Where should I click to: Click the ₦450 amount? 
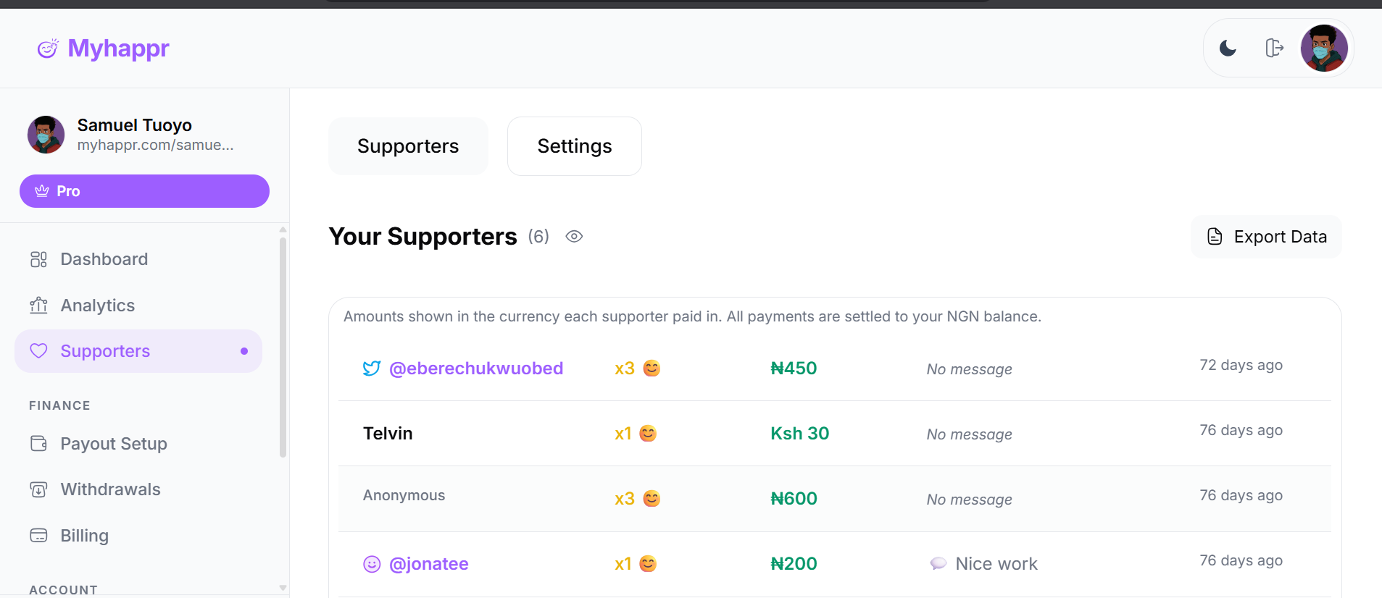coord(794,369)
